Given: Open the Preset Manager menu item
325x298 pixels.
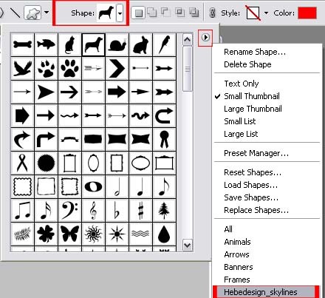Looking at the screenshot, I should 256,153.
